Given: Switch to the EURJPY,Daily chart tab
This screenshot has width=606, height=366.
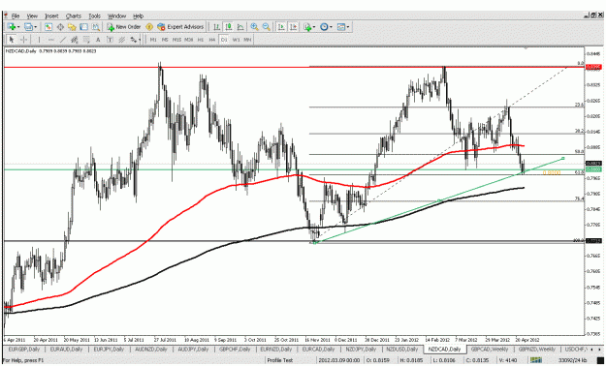Looking at the screenshot, I should coord(110,349).
